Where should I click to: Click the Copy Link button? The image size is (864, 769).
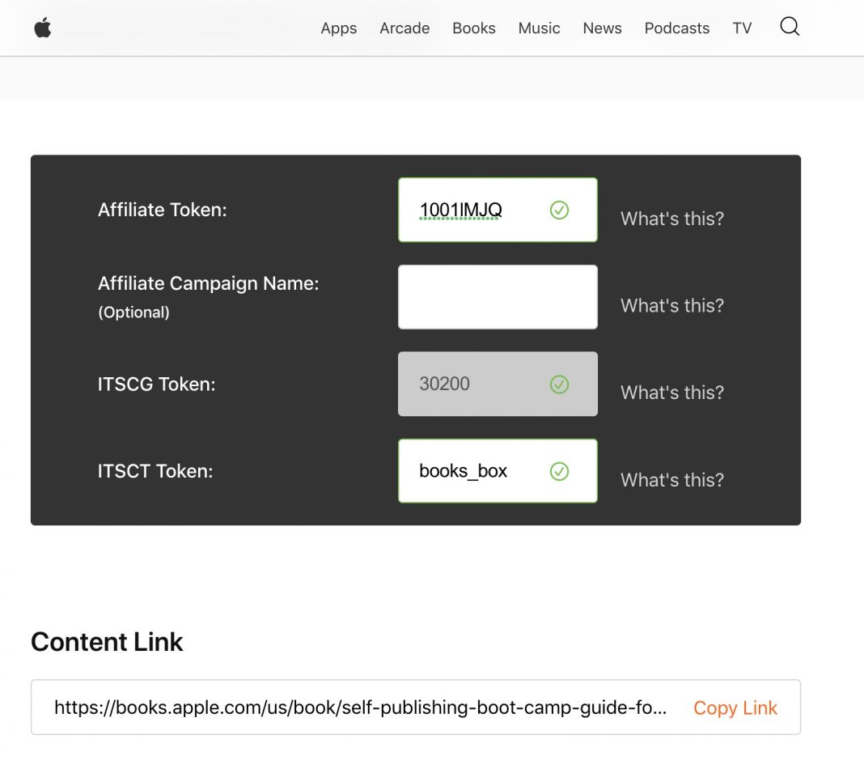(x=735, y=708)
